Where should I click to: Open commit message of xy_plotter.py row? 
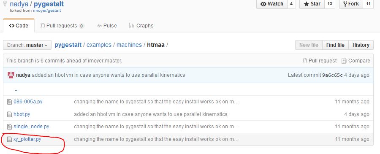156,139
